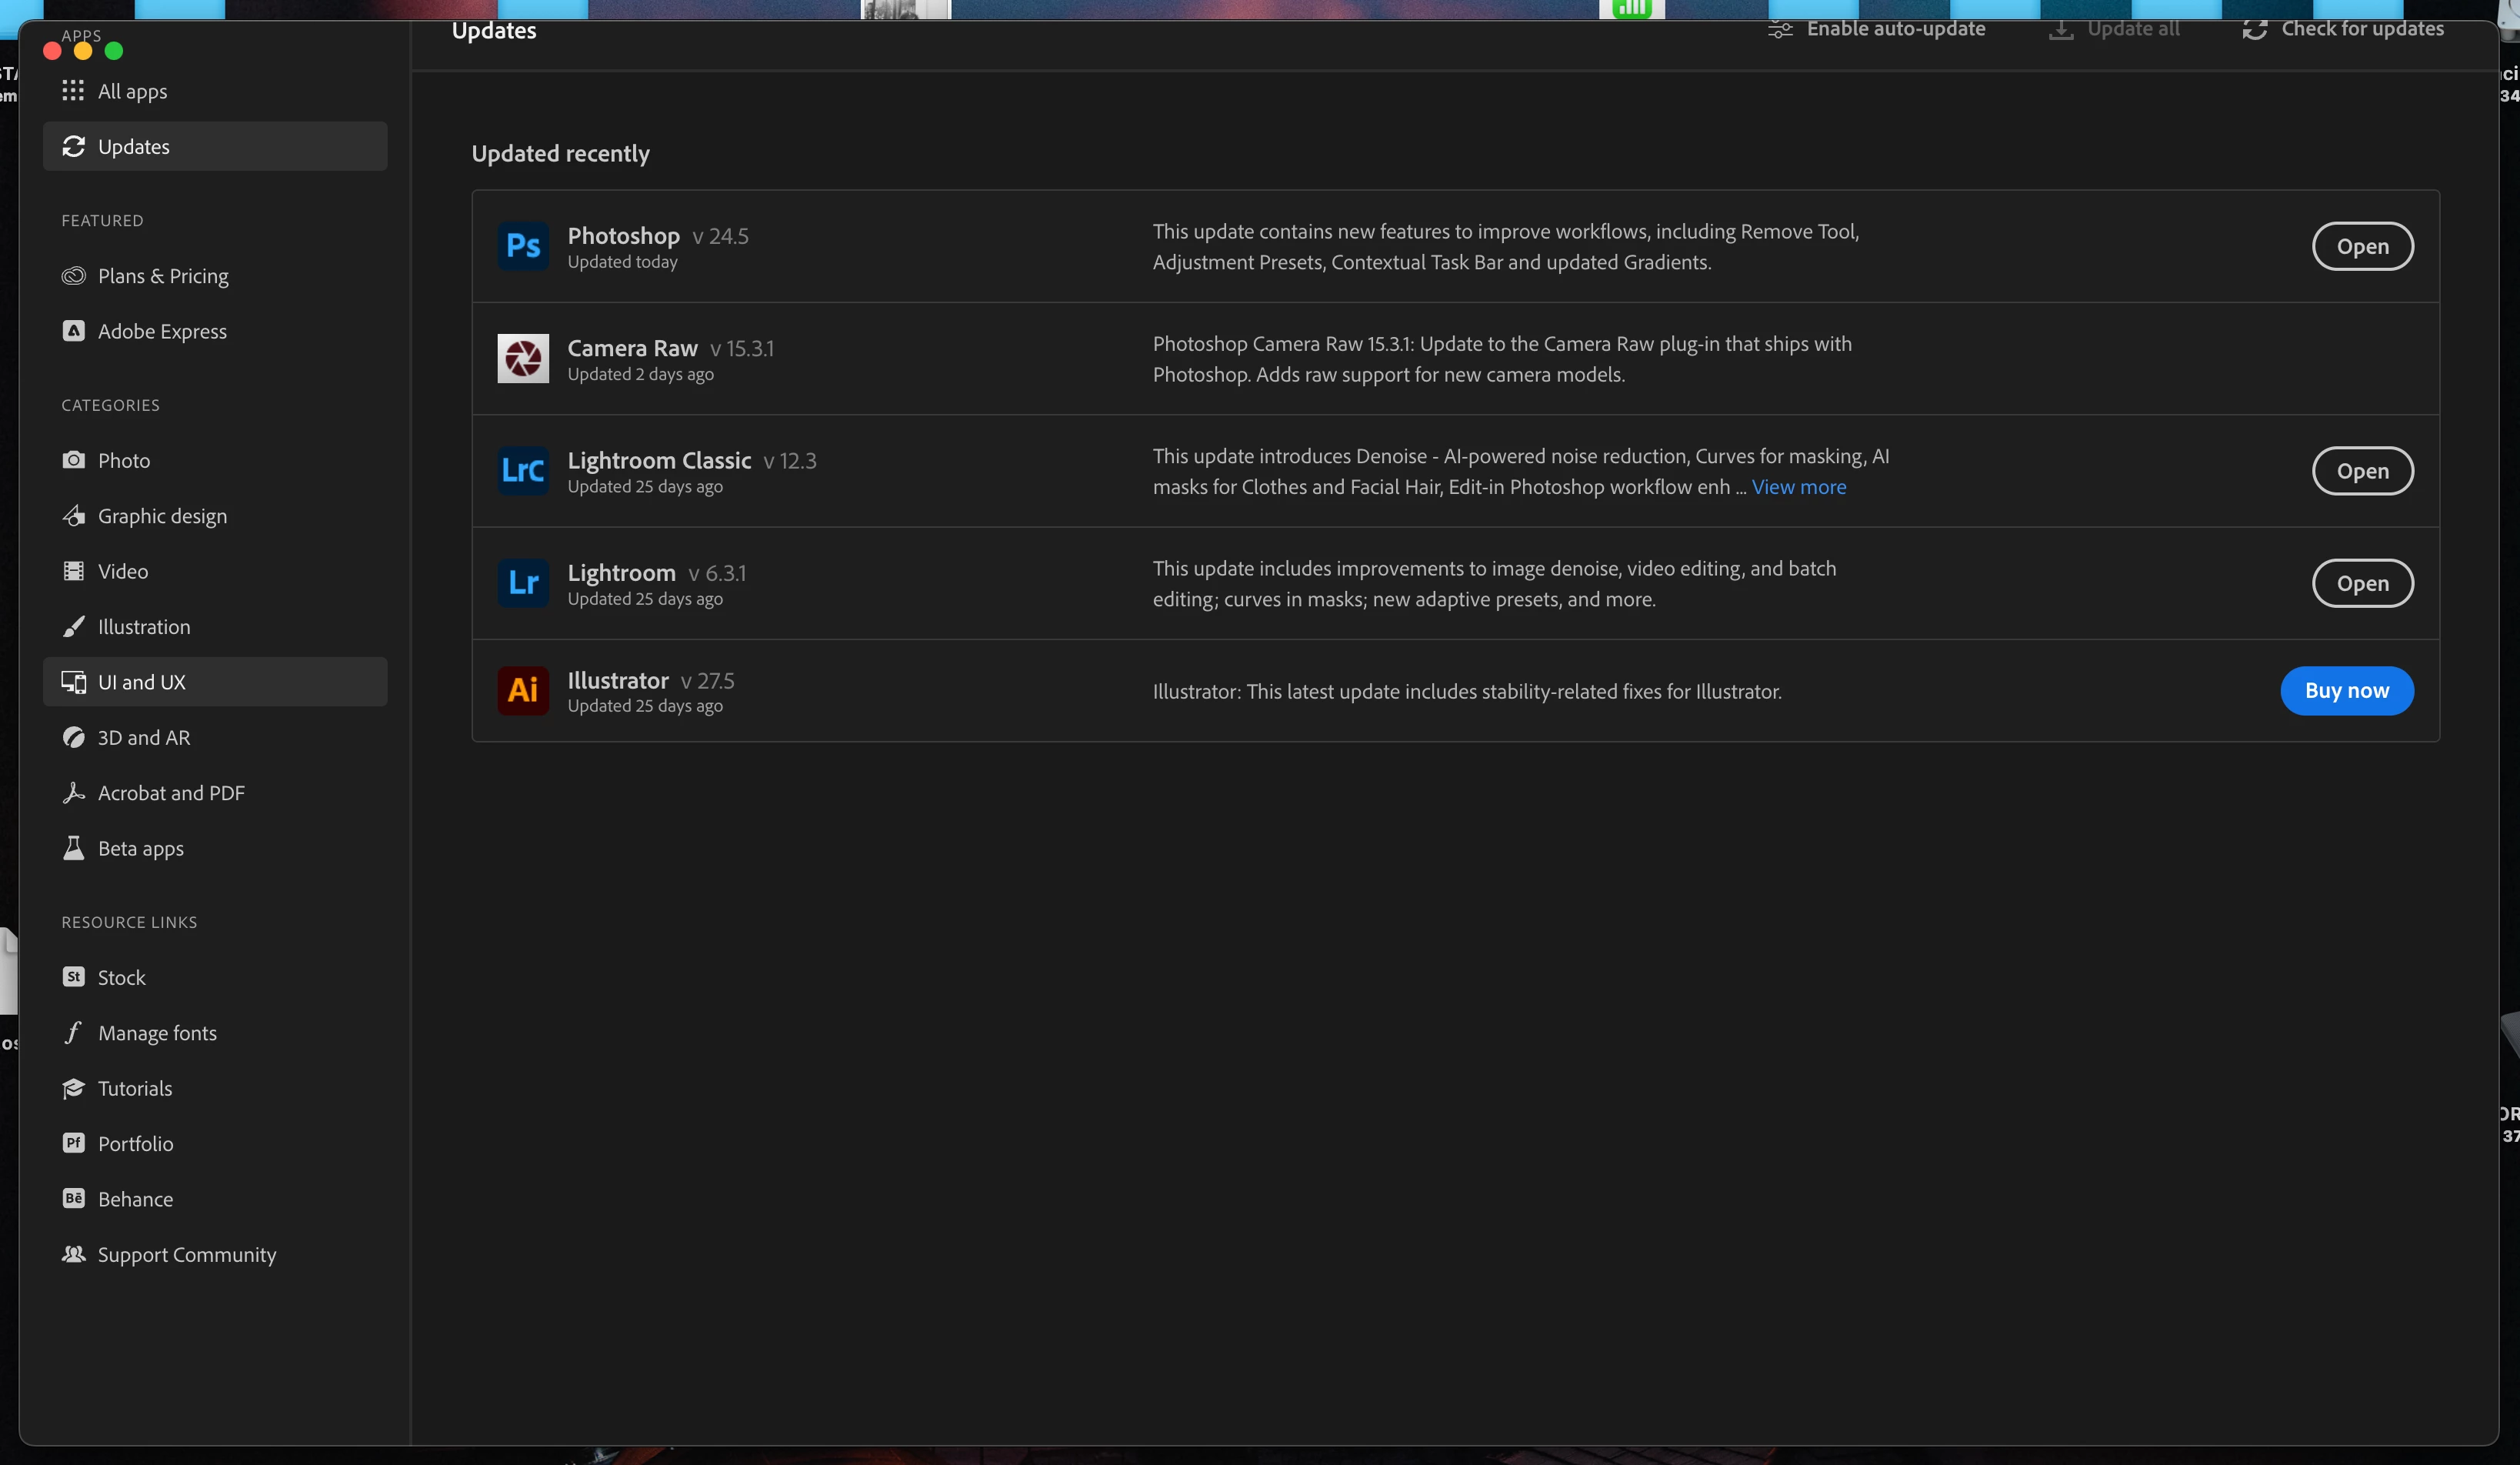Click the Illustrator Ai app icon
The image size is (2520, 1465).
click(523, 691)
